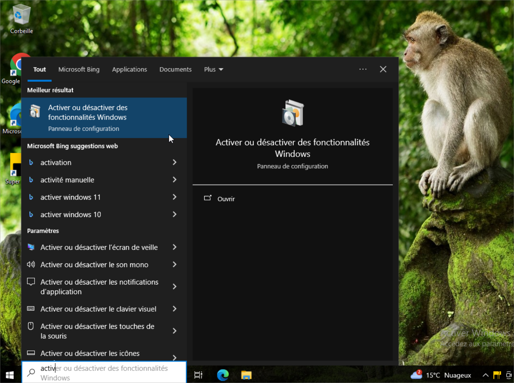This screenshot has height=383, width=514.
Task: Click the taskbar search input field
Action: (x=104, y=372)
